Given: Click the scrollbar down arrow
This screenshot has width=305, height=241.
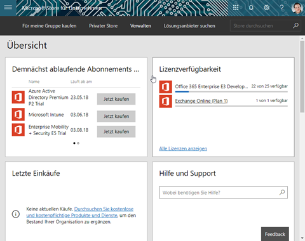Looking at the screenshot, I should point(302,238).
